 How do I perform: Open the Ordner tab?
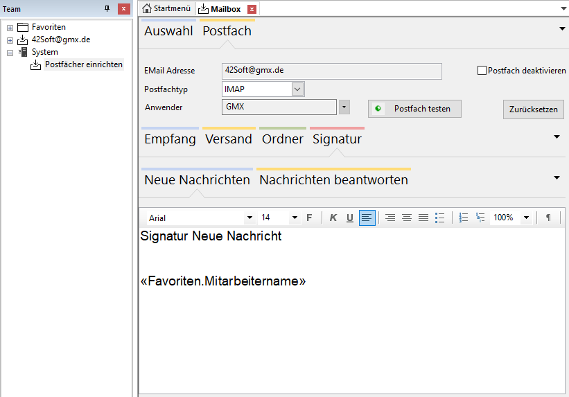(x=283, y=139)
